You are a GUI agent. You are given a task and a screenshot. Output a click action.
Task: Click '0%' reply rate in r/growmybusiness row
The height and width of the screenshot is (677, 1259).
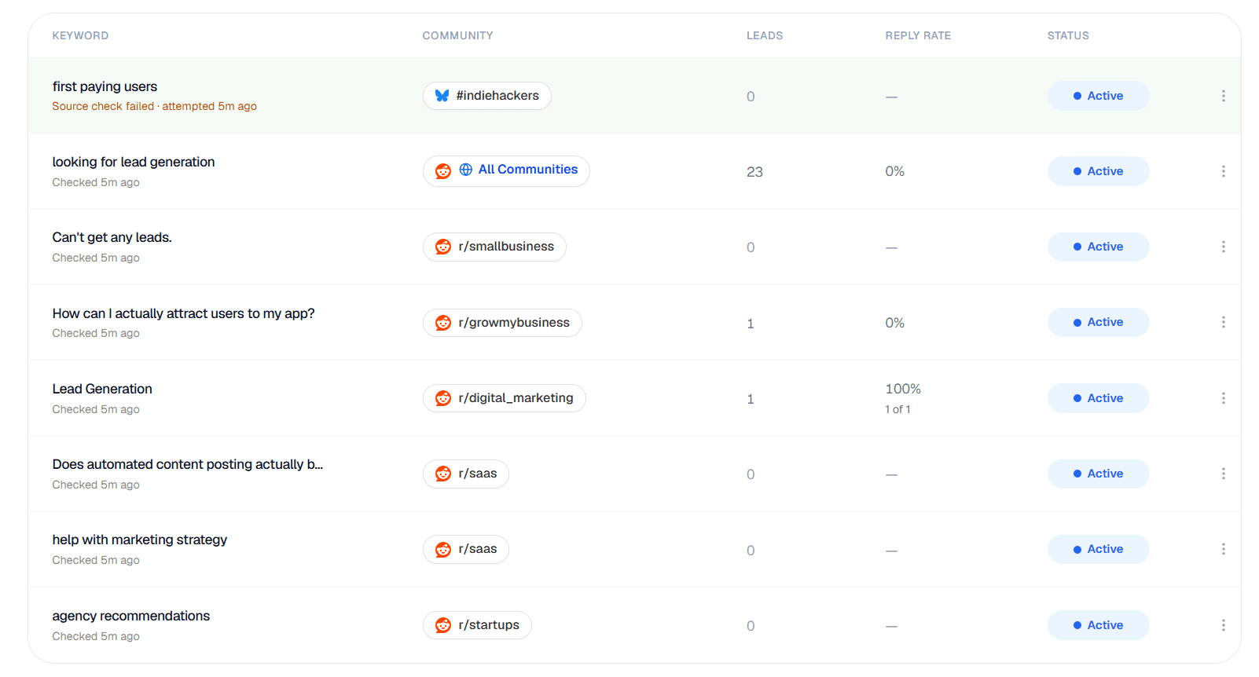click(x=894, y=323)
